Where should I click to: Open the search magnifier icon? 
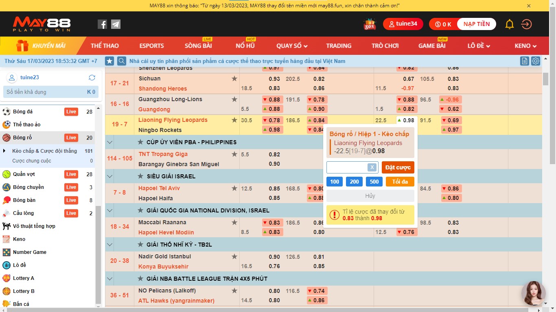[121, 61]
